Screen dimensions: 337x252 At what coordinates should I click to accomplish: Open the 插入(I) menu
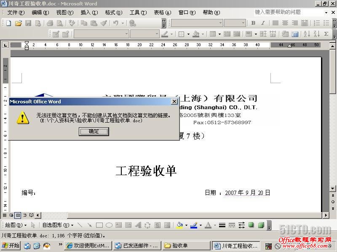coord(89,13)
